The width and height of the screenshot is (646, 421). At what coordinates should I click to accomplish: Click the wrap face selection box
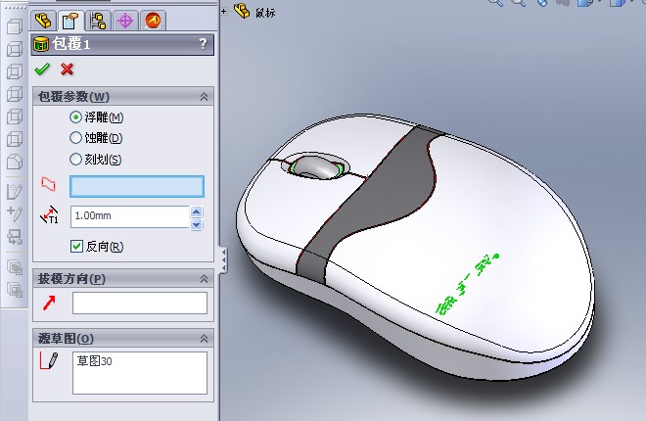(x=137, y=186)
